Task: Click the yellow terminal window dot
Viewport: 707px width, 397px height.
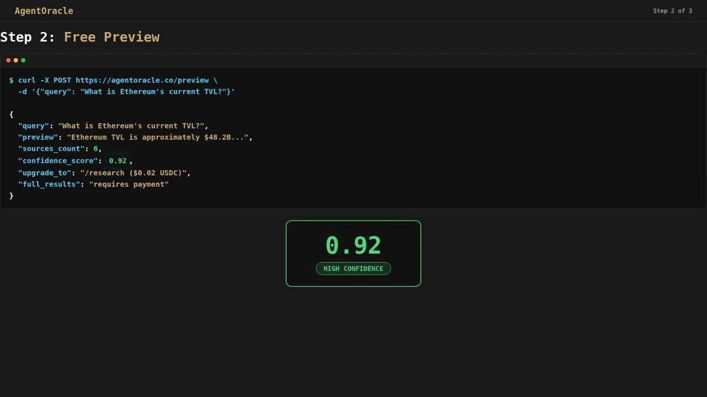Action: pos(15,60)
